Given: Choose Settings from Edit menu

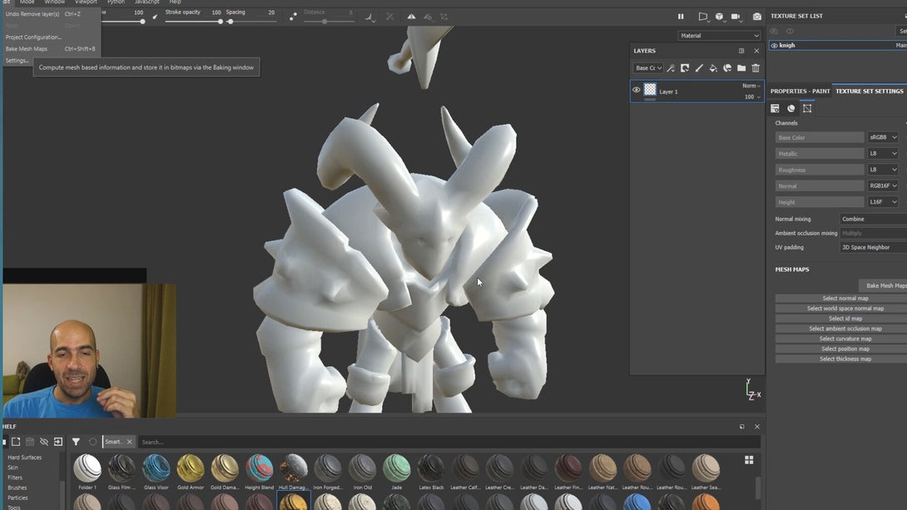Looking at the screenshot, I should click(17, 60).
